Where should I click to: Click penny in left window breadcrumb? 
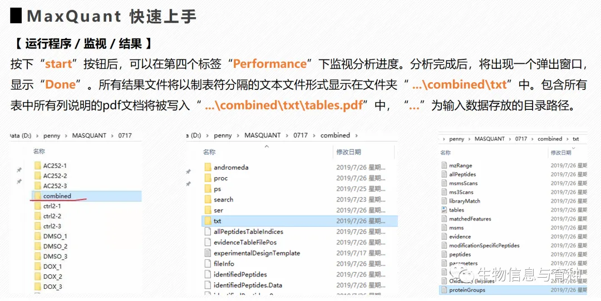(x=52, y=136)
